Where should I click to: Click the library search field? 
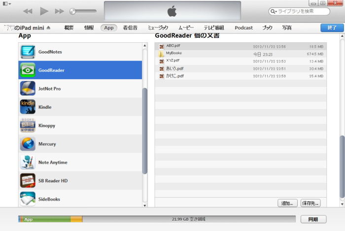point(299,11)
